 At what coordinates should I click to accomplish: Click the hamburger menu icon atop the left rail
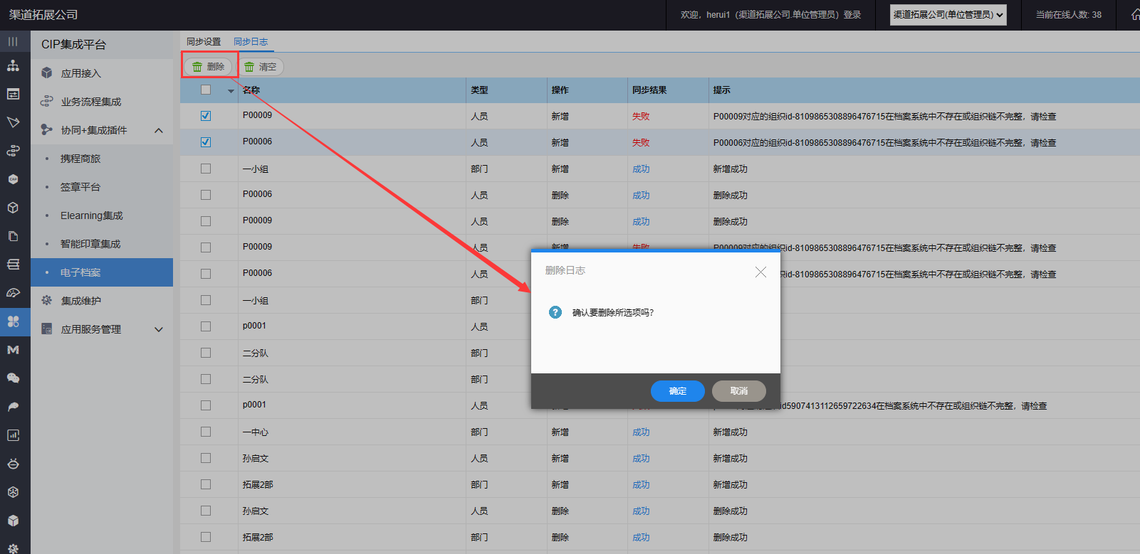tap(13, 41)
